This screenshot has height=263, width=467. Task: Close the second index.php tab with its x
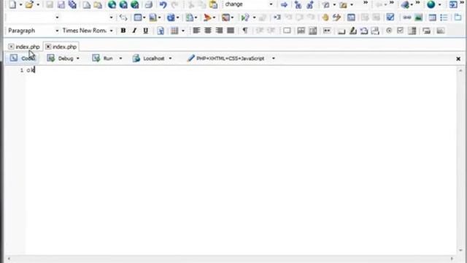point(48,47)
